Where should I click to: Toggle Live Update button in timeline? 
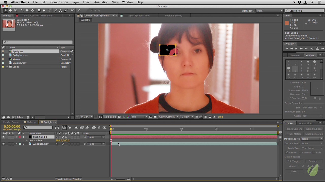pos(64,128)
